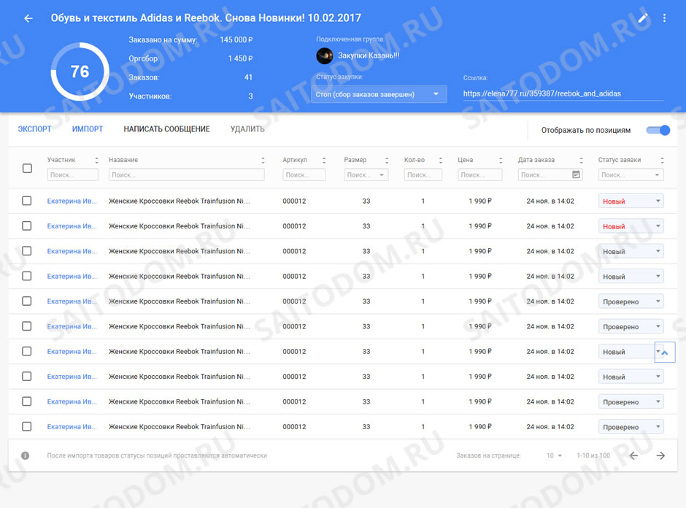Viewport: 686px width, 508px height.
Task: Check the seventh order row checkbox
Action: pyautogui.click(x=27, y=351)
